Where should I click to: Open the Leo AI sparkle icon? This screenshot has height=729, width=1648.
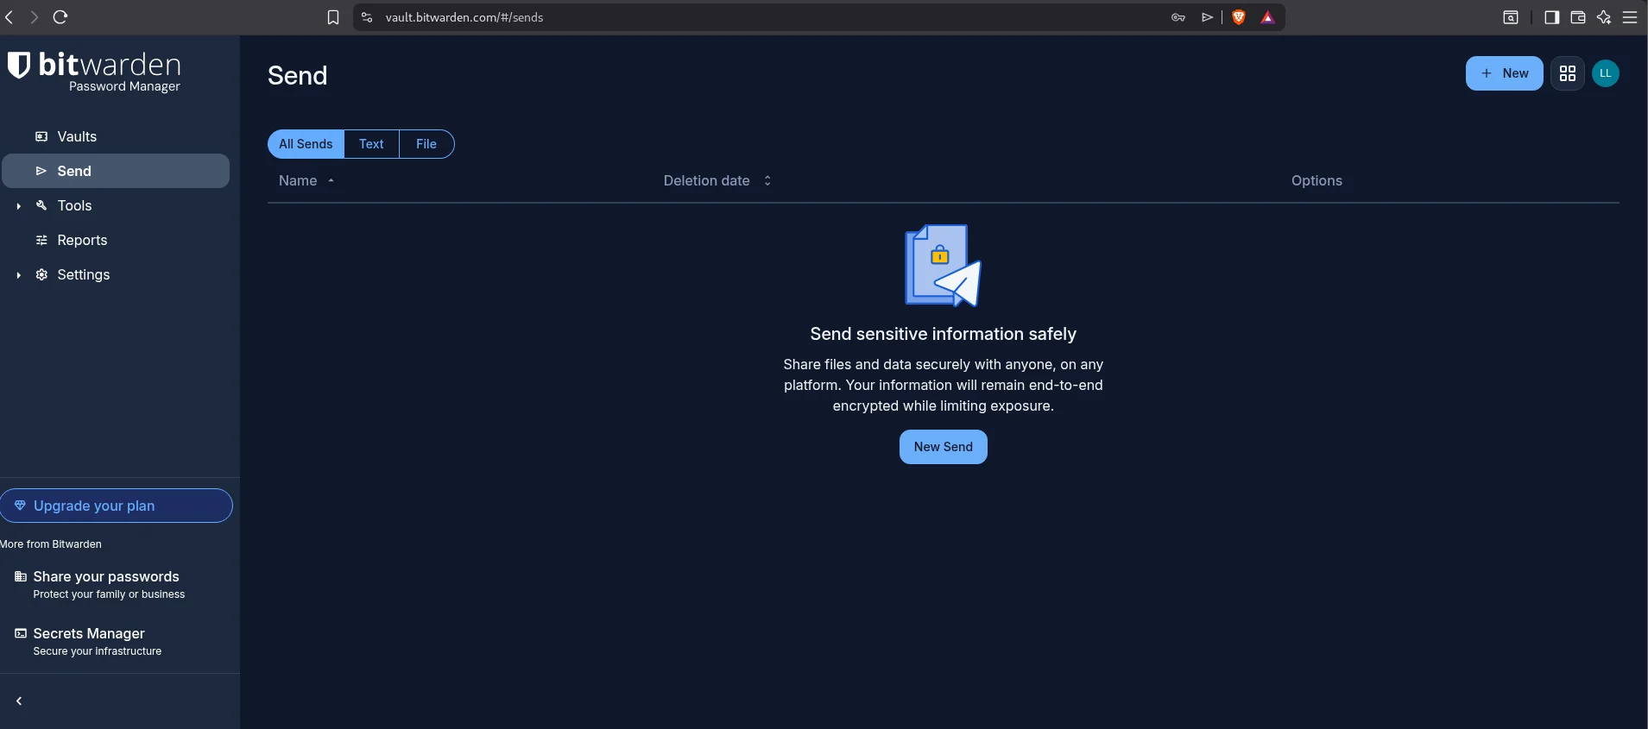pyautogui.click(x=1604, y=17)
